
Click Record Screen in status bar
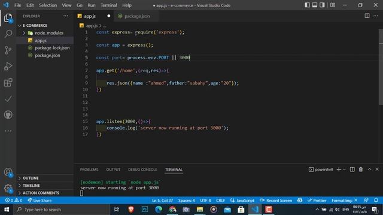click(x=276, y=201)
